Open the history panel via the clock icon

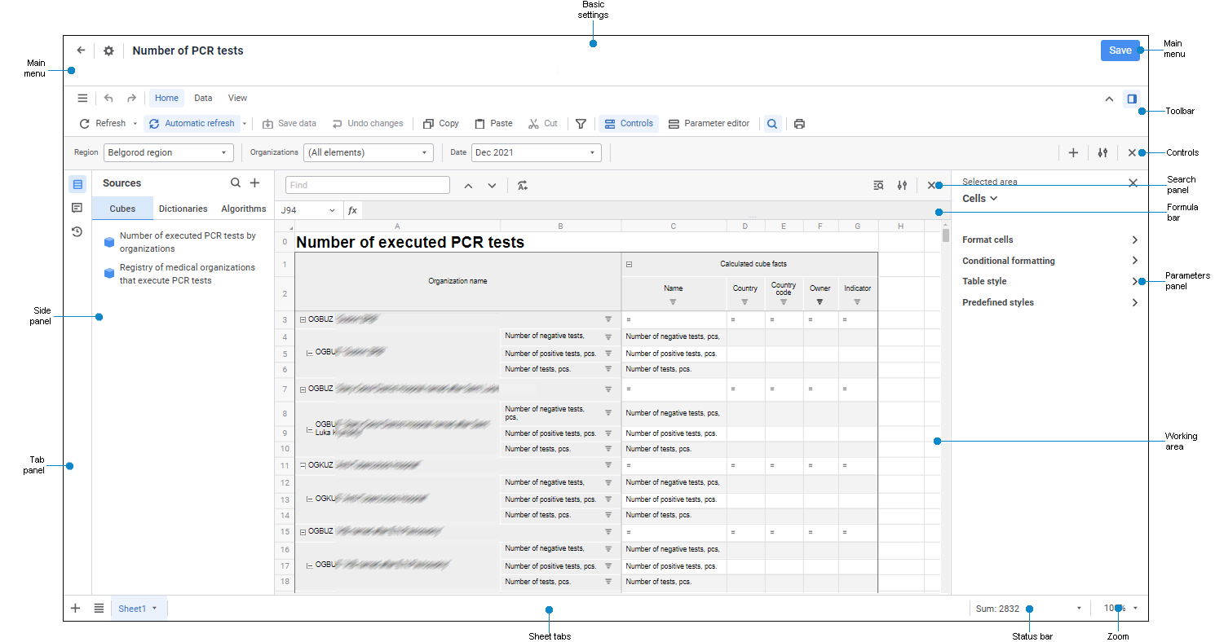coord(77,231)
